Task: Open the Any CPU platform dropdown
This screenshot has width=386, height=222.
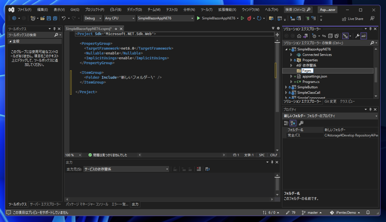Action: (x=120, y=18)
